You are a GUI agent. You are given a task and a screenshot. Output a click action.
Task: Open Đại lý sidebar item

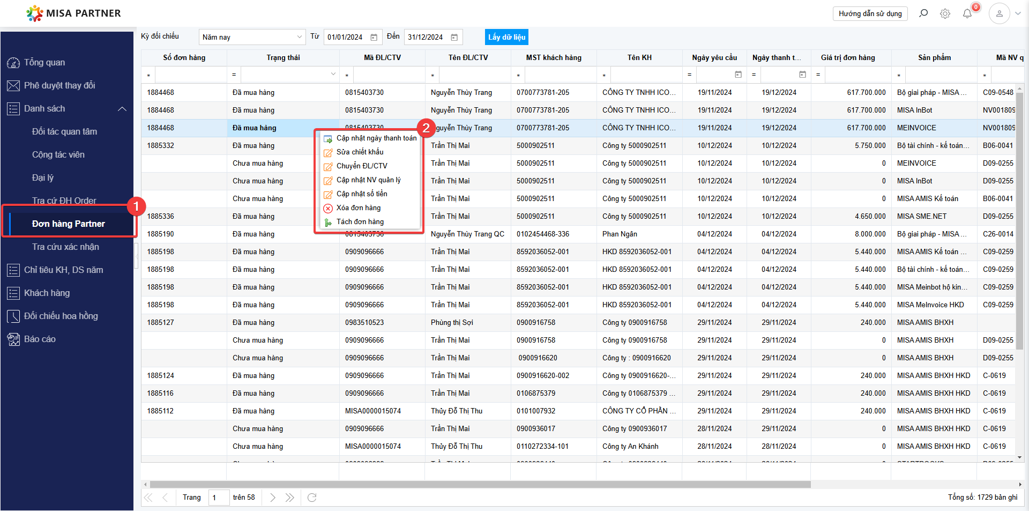pyautogui.click(x=43, y=178)
